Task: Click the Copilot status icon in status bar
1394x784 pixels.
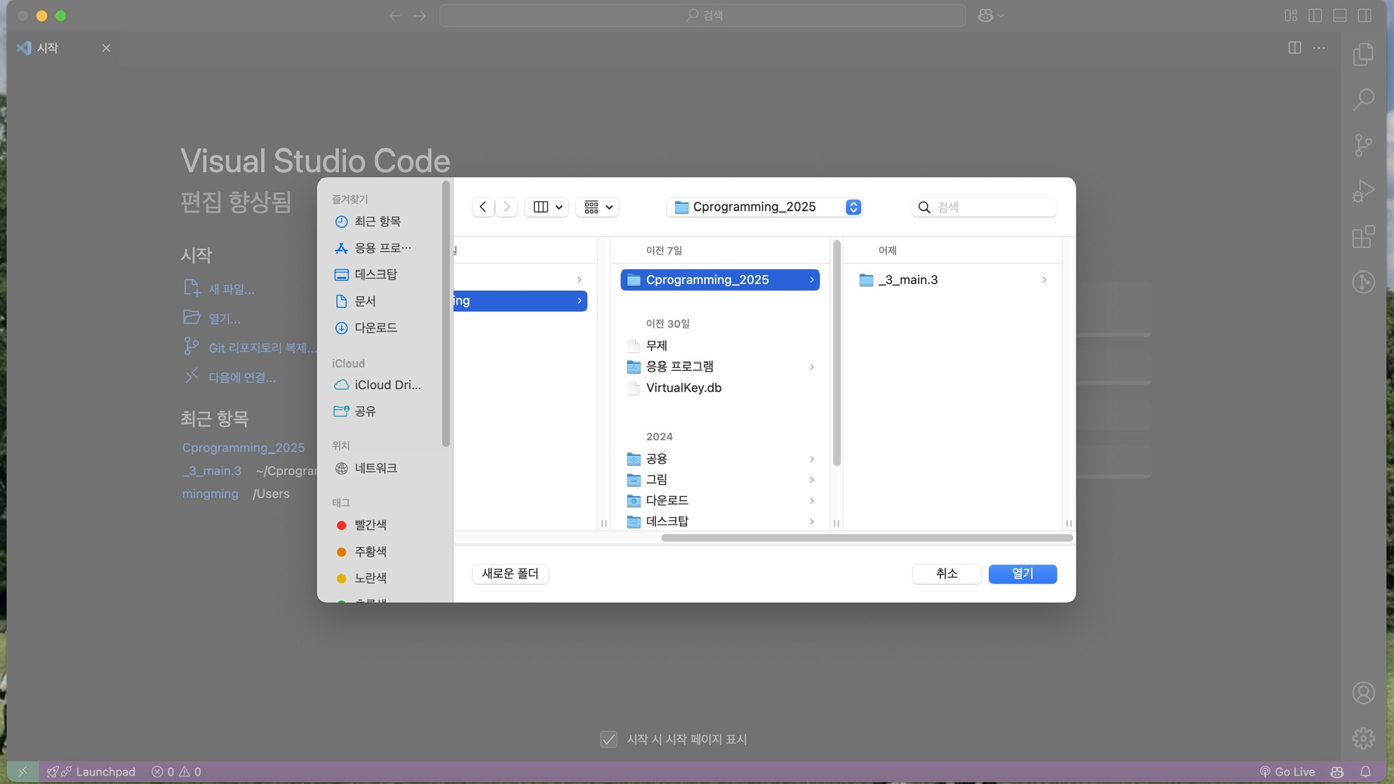Action: [x=1337, y=772]
